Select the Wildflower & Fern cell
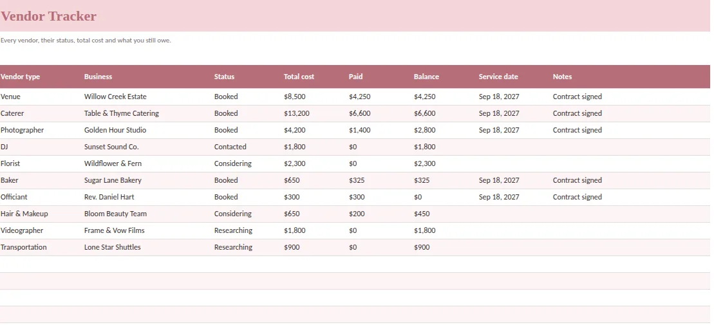The image size is (714, 325). [x=113, y=163]
